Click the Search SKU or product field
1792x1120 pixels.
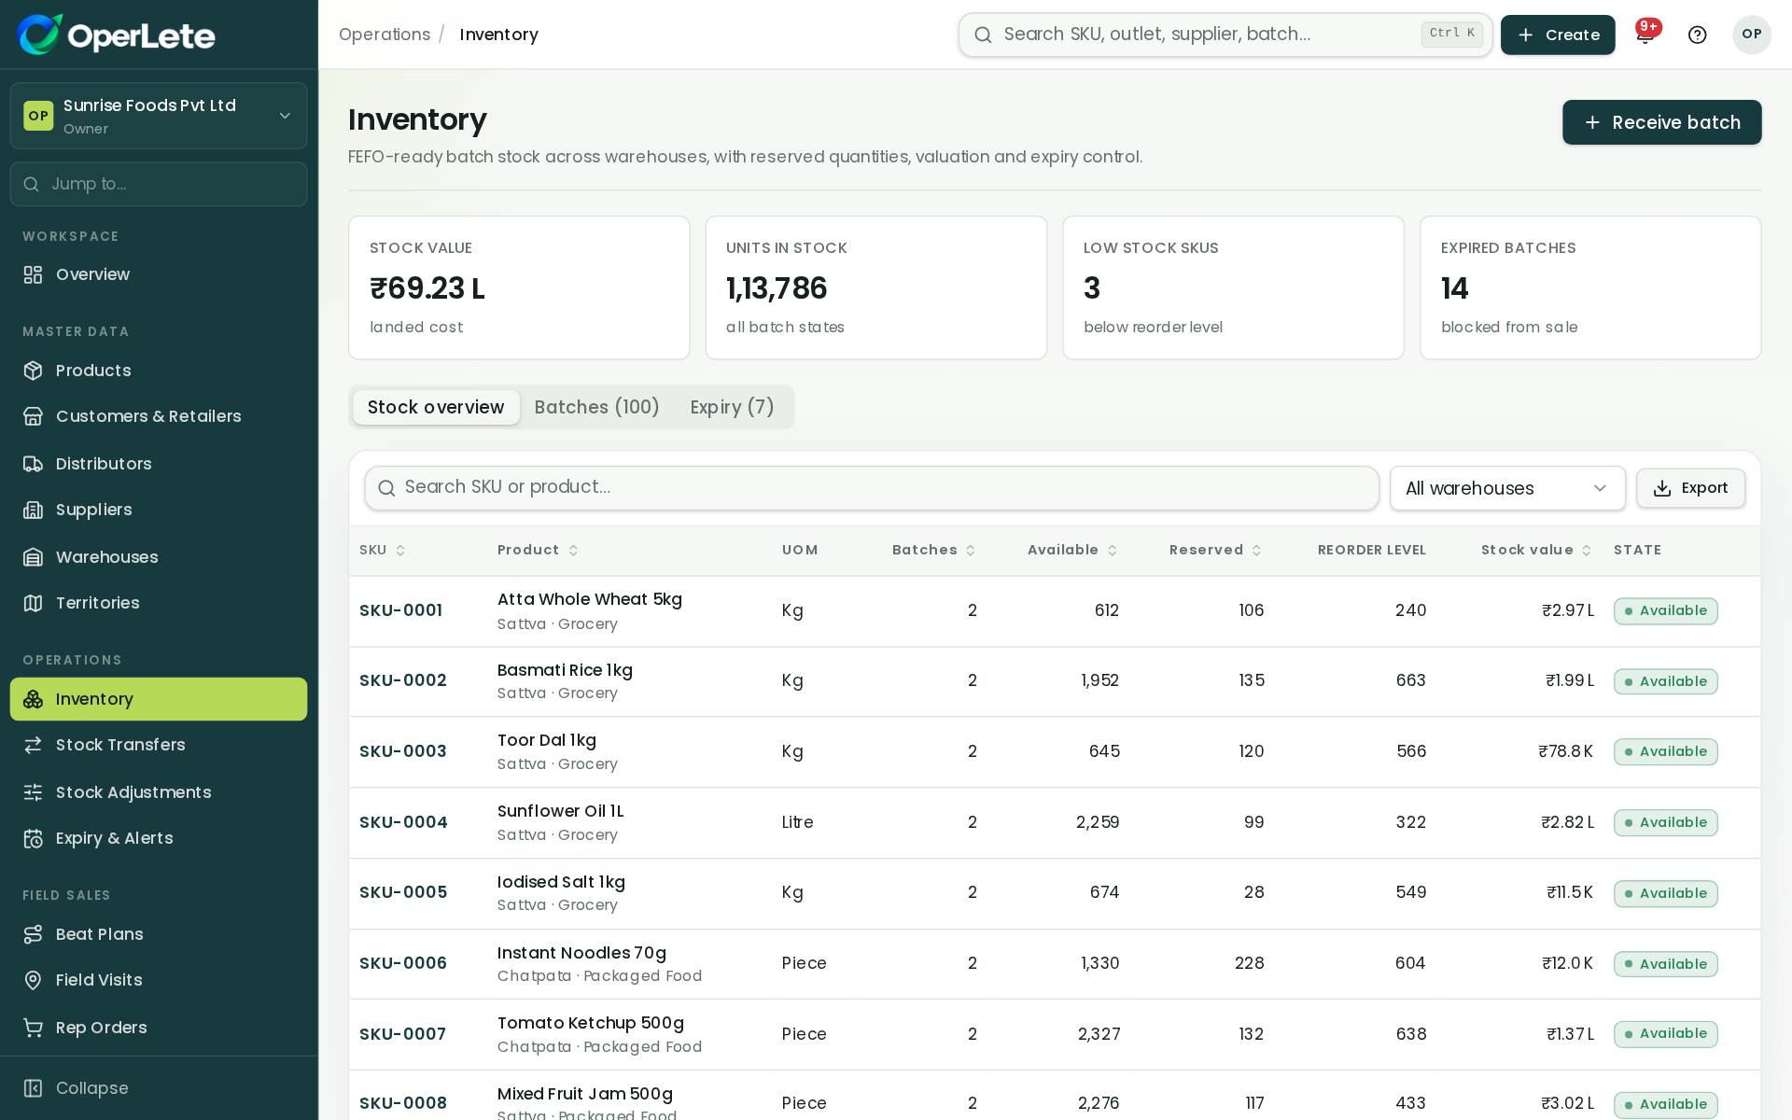(872, 488)
